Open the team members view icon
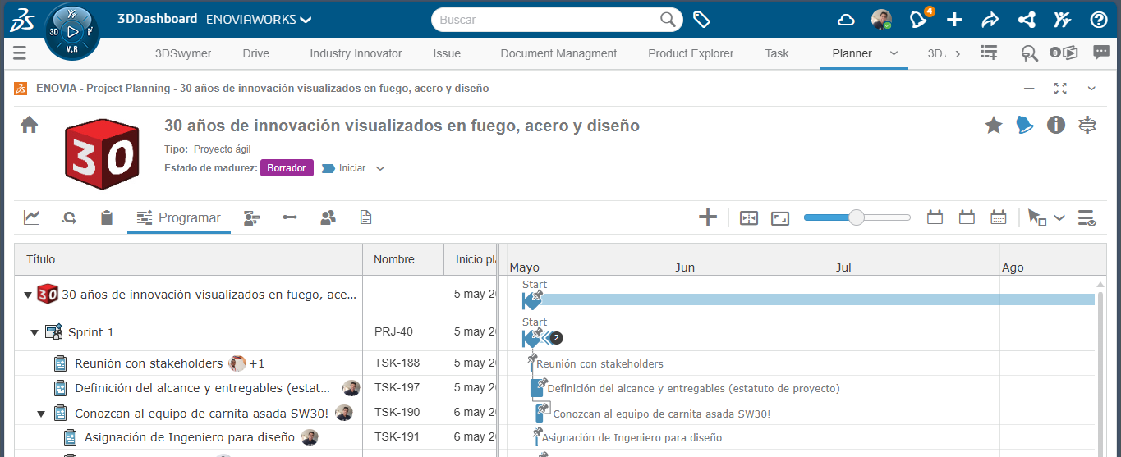The image size is (1121, 457). click(328, 217)
